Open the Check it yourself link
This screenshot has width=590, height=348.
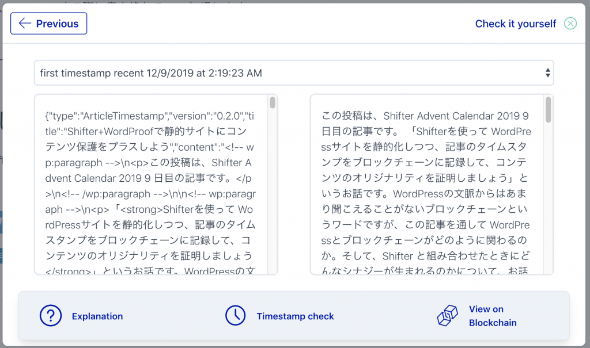coord(515,24)
